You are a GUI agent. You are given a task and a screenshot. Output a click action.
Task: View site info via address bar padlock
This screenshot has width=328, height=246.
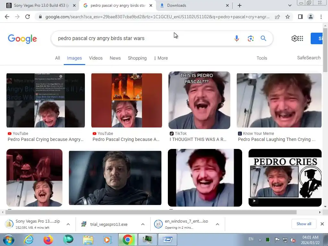(x=40, y=17)
